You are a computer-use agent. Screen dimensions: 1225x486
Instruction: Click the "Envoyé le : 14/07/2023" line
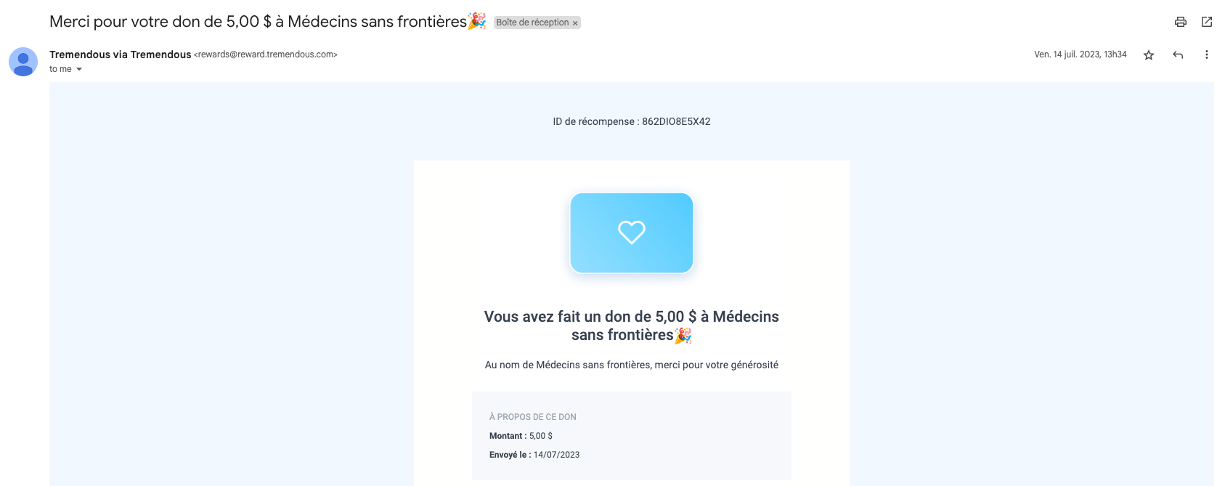(x=534, y=455)
